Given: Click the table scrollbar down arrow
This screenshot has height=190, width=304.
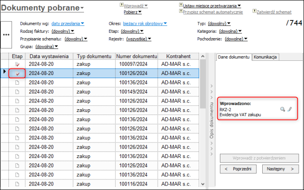Looking at the screenshot, I should coord(203,184).
